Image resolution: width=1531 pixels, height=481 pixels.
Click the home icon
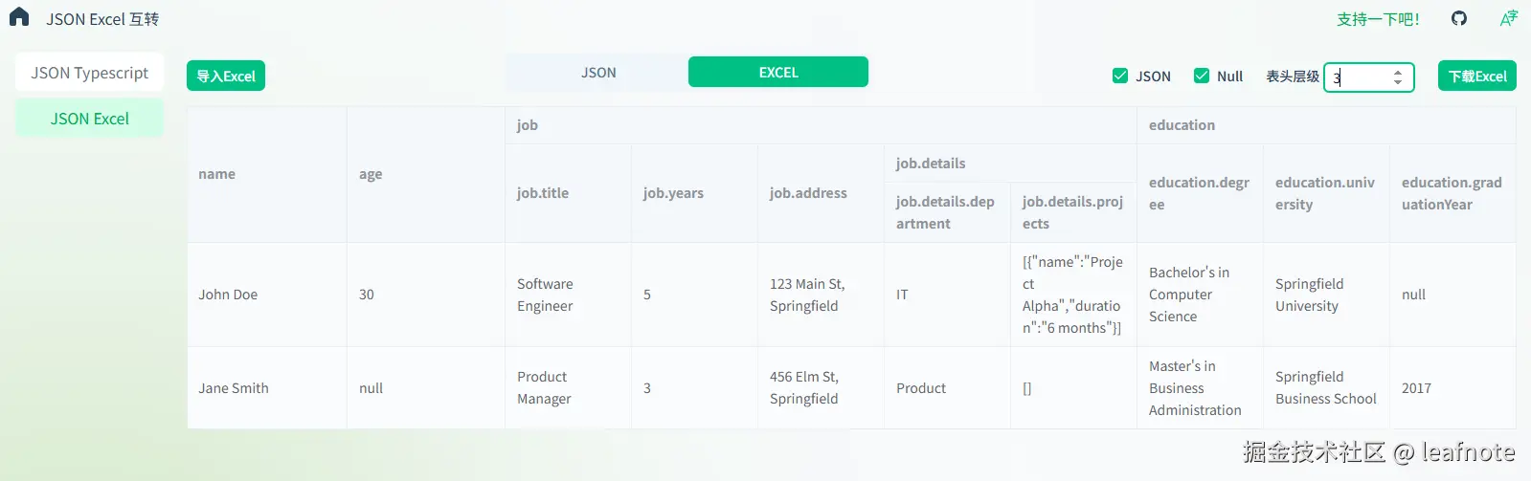click(19, 17)
